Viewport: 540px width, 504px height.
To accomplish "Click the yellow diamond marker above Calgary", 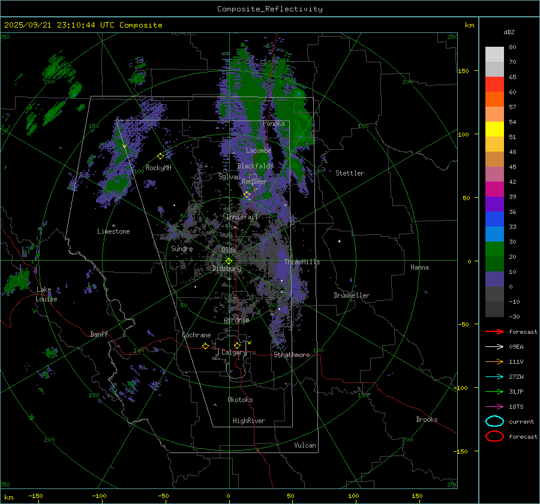I will coord(237,345).
